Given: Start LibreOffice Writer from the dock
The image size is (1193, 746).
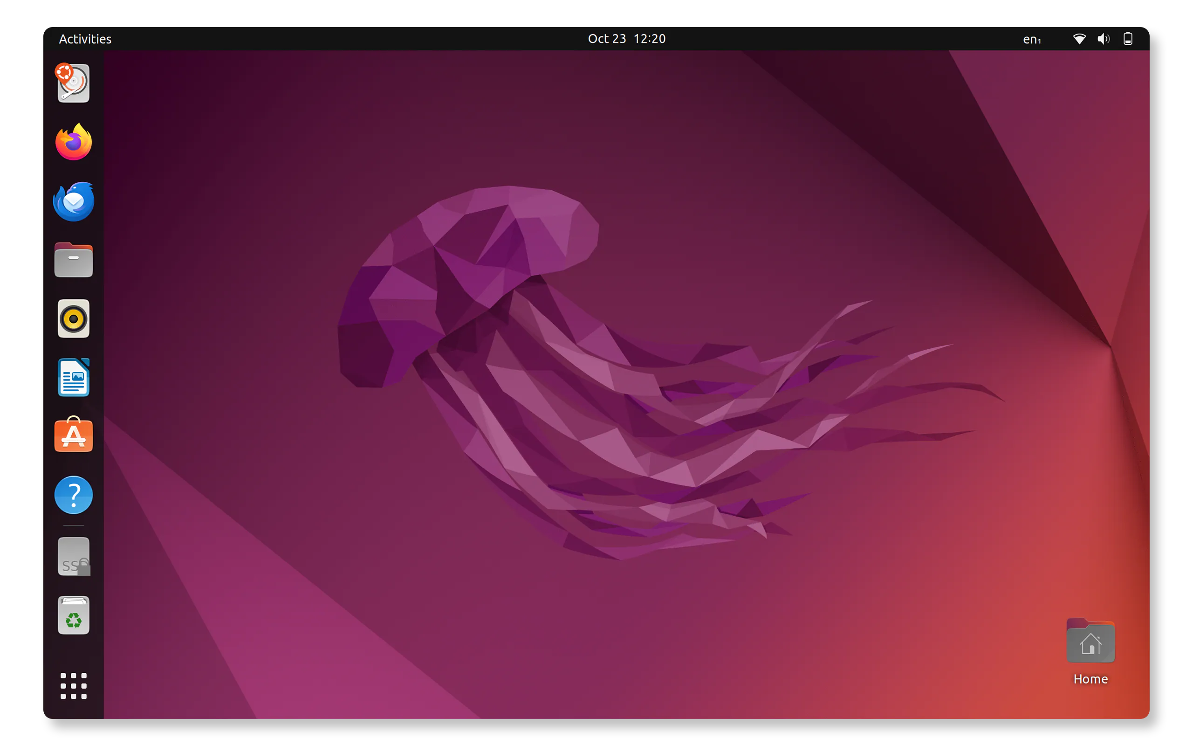Looking at the screenshot, I should (74, 378).
